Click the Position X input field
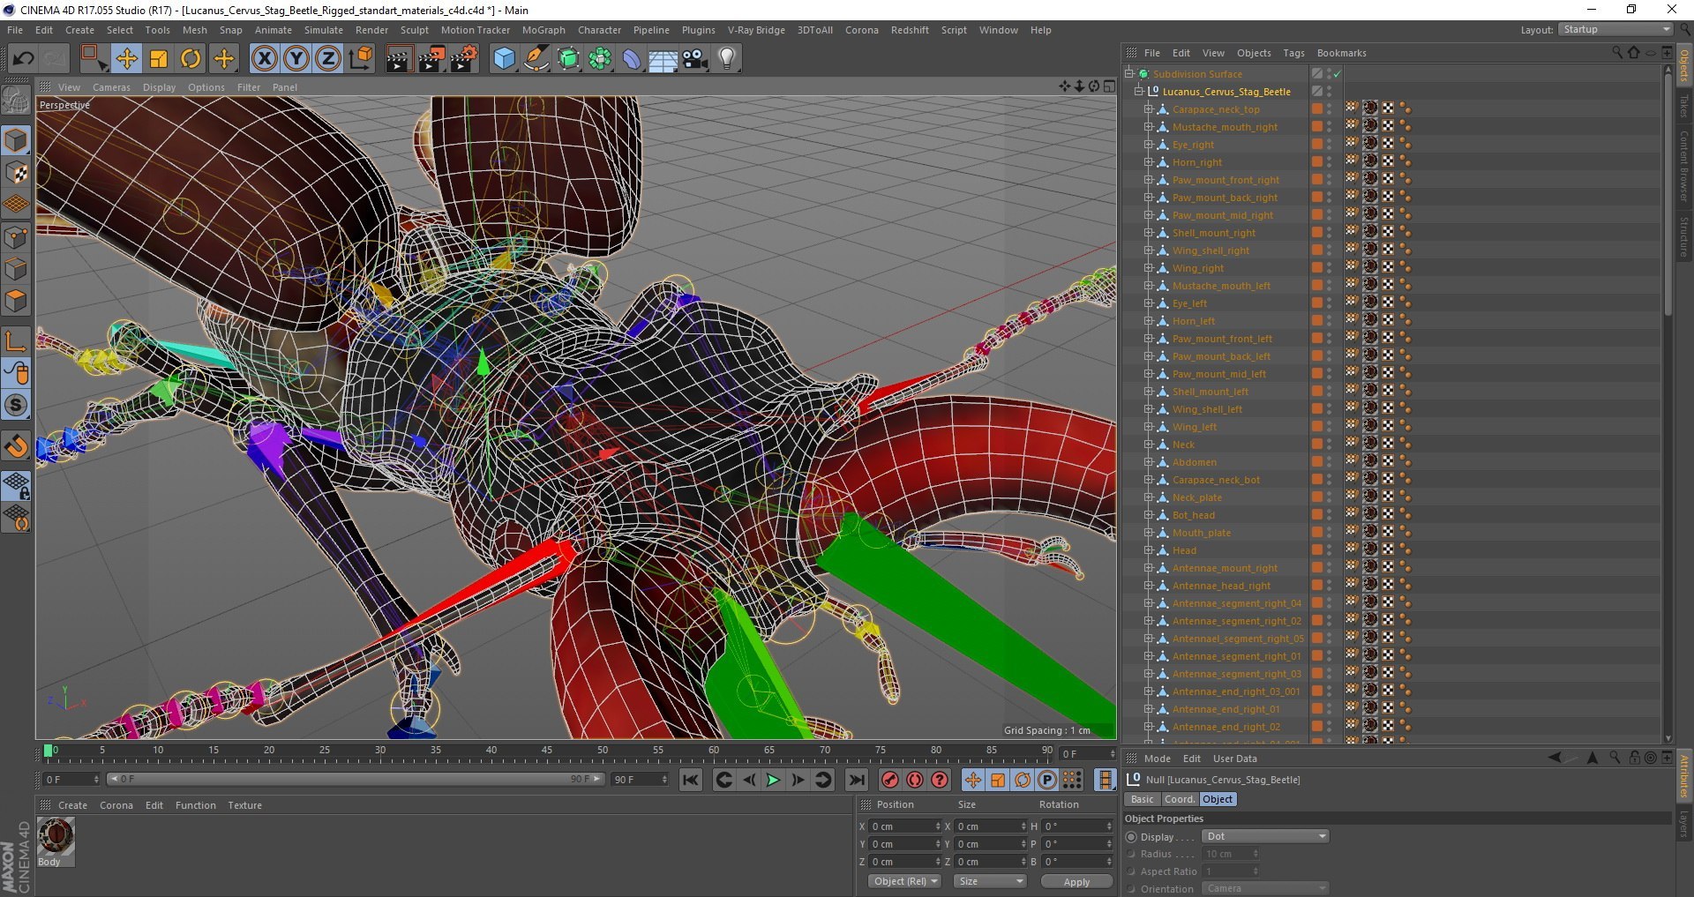 pos(905,826)
